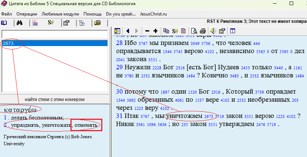Click the plus button to increase font

[155, 31]
